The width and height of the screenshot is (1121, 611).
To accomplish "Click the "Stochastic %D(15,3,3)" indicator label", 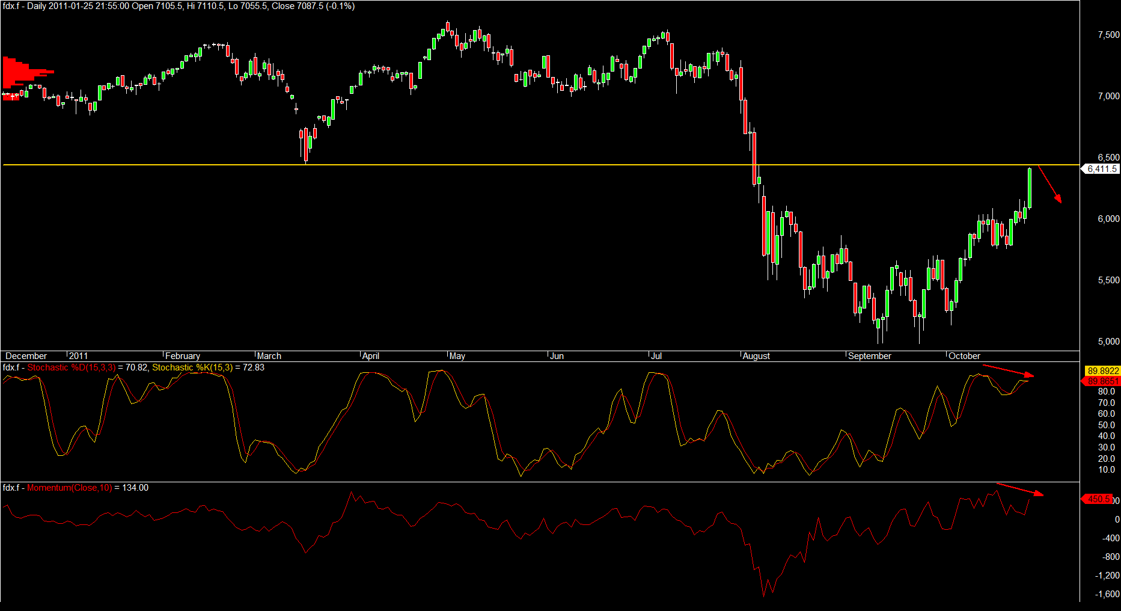I will point(72,367).
